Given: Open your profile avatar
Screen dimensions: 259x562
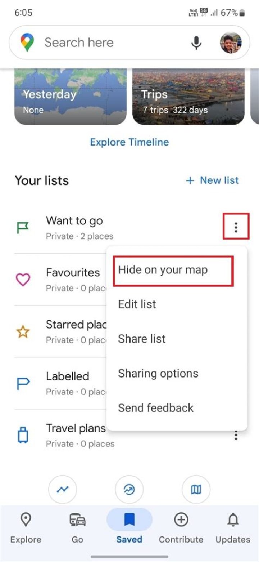Looking at the screenshot, I should pyautogui.click(x=232, y=42).
